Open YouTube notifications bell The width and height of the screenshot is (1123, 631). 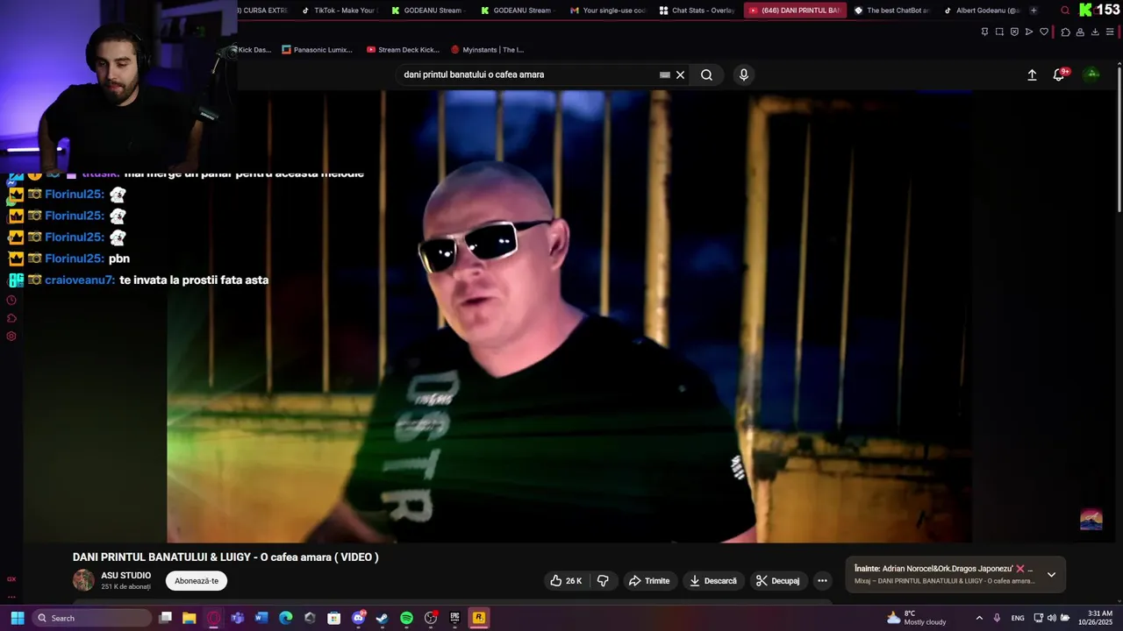click(x=1059, y=75)
